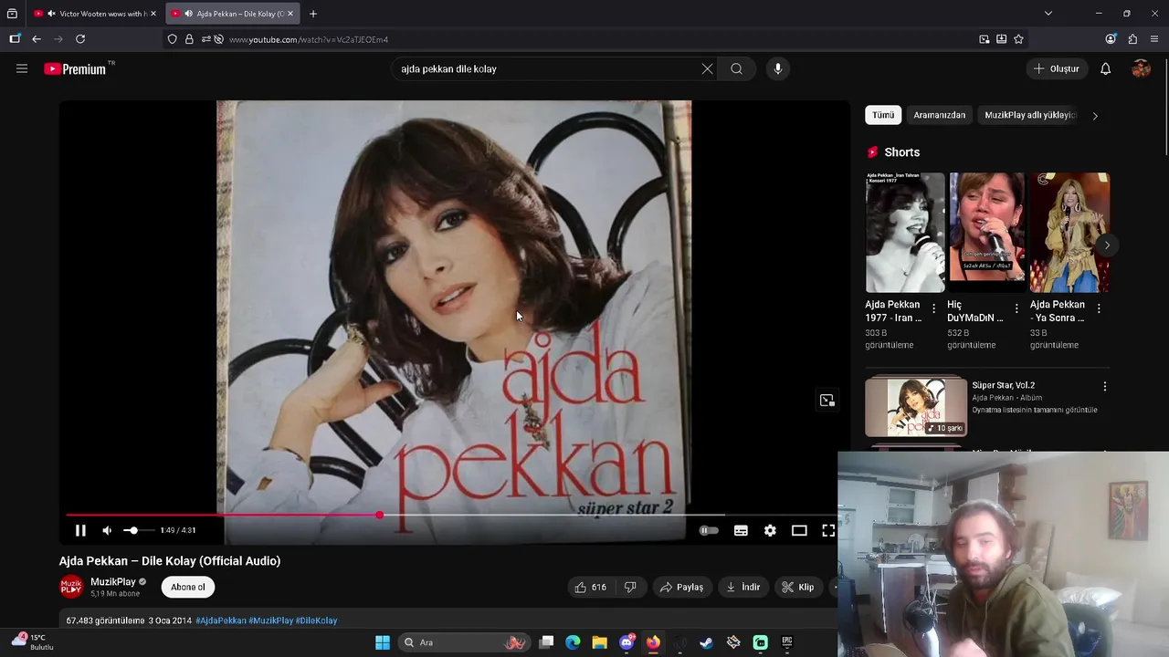
Task: List all tabs dropdown arrow
Action: (1048, 14)
